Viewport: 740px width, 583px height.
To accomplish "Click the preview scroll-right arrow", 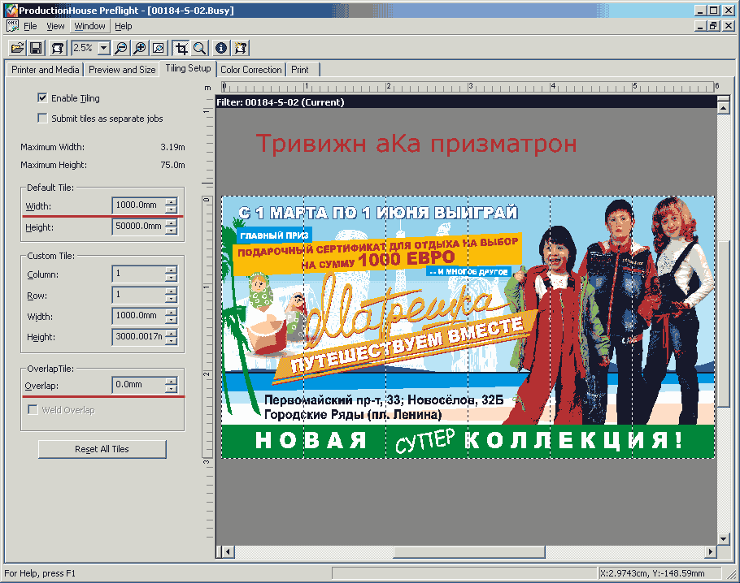I will 711,551.
